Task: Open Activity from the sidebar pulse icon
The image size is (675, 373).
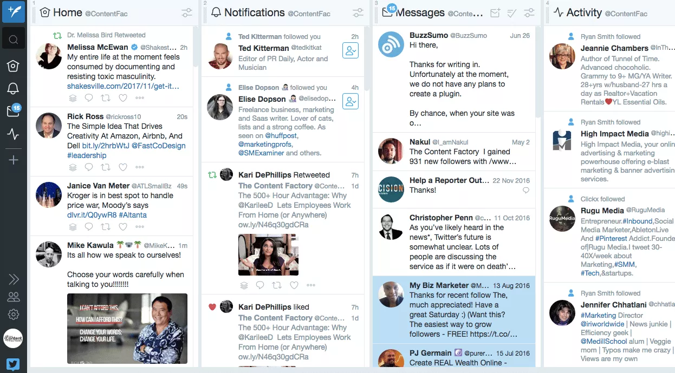Action: [14, 134]
